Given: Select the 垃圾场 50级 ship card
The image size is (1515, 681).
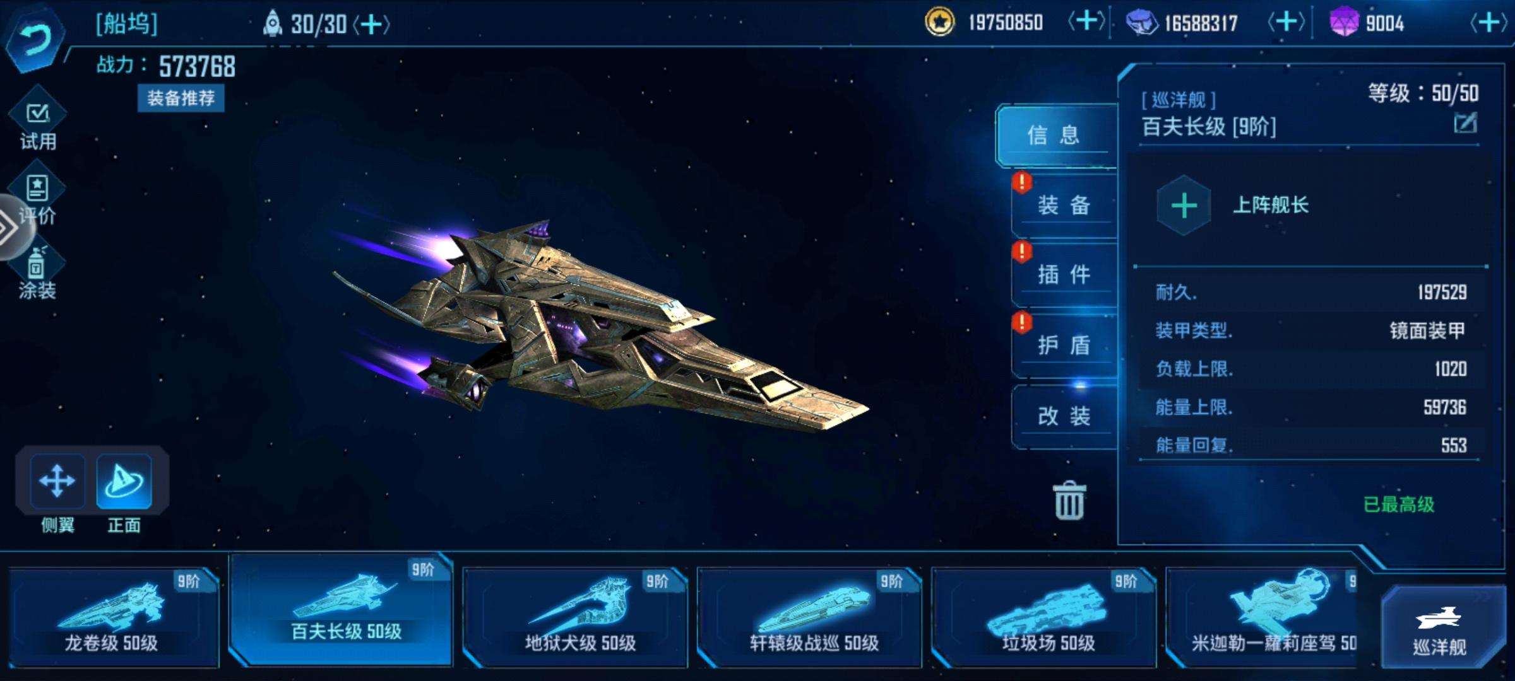Looking at the screenshot, I should pos(1044,617).
